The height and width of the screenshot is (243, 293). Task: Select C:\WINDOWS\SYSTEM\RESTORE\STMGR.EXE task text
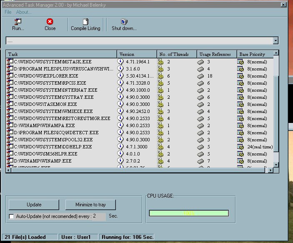click(x=62, y=118)
